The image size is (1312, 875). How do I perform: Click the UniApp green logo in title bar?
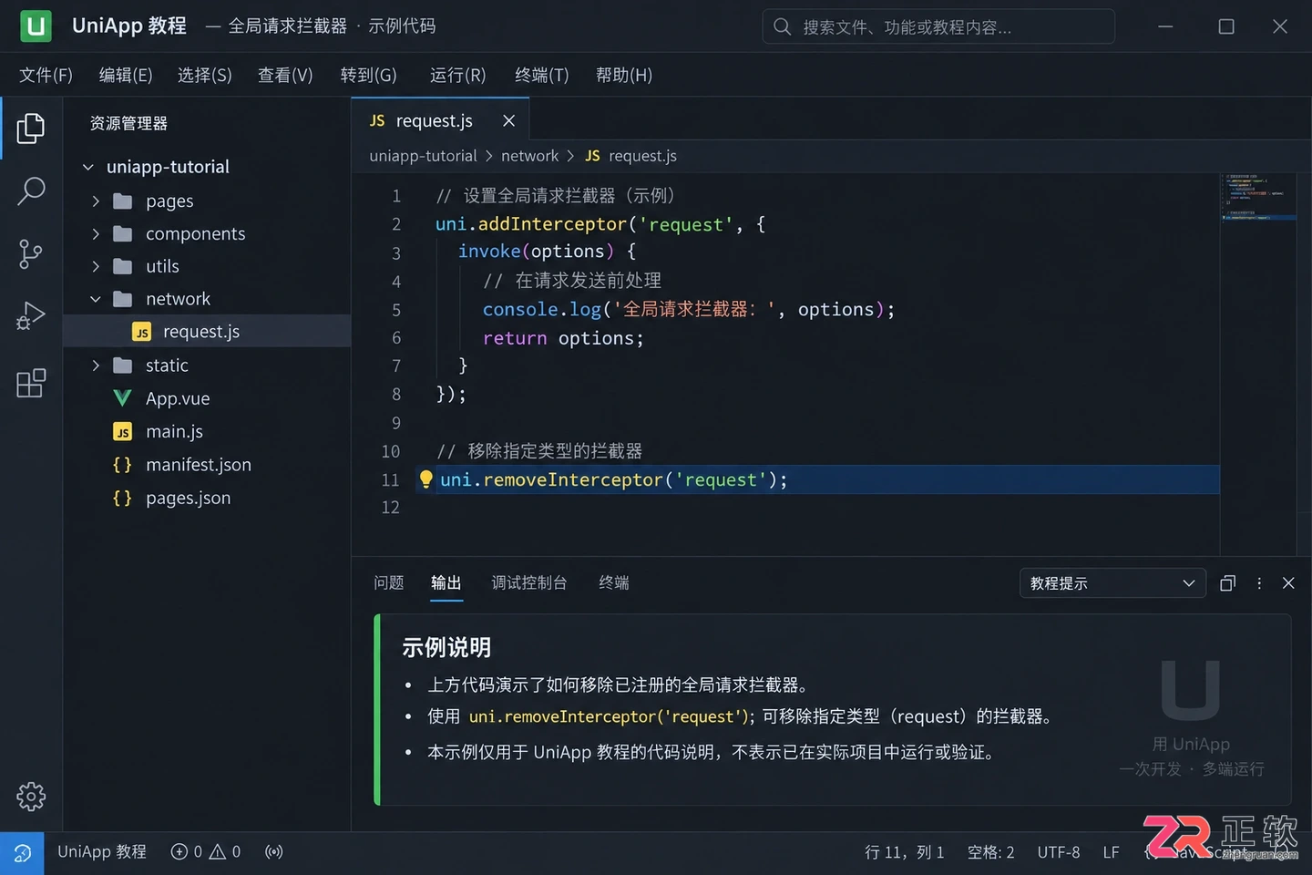coord(36,26)
